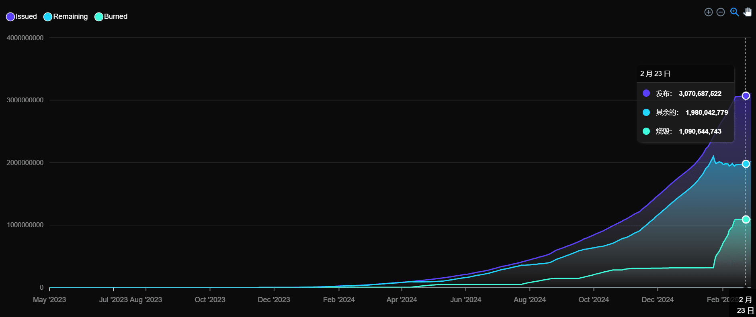The width and height of the screenshot is (756, 317).
Task: Click the blue Remaining legend marker
Action: [48, 17]
